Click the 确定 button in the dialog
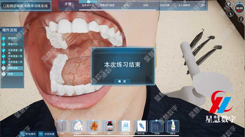 (x=122, y=81)
